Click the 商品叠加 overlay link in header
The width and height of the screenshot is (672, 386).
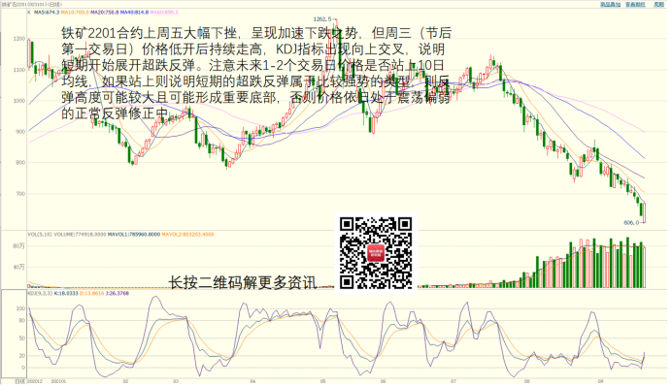[610, 4]
